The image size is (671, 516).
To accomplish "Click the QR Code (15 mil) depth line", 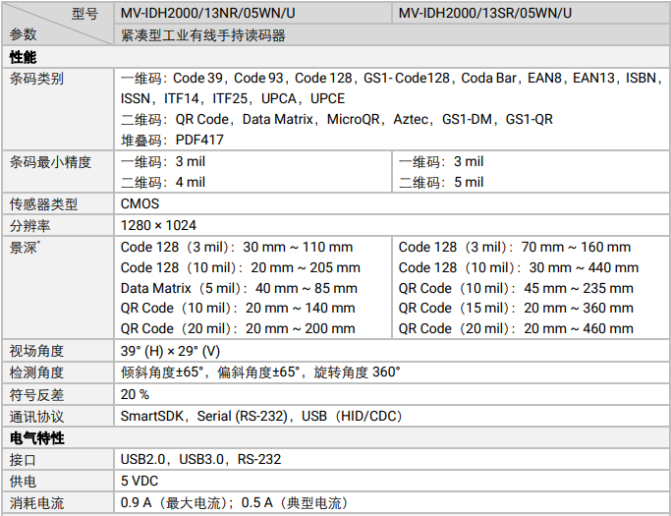I will [x=516, y=308].
